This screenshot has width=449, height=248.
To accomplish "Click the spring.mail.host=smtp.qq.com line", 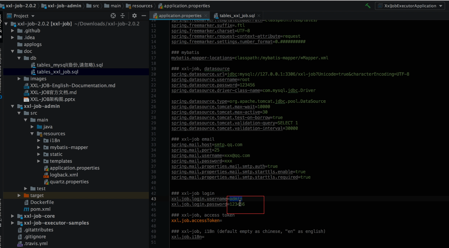I will point(207,144).
